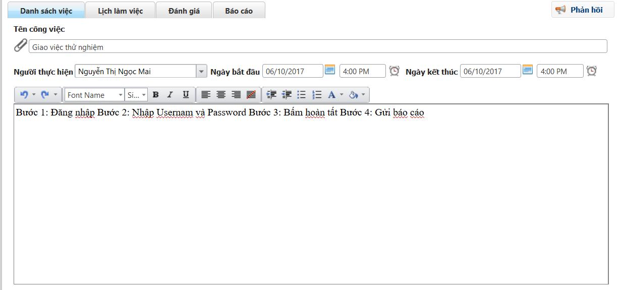Click the remove alignment icon
The width and height of the screenshot is (620, 290).
tap(251, 95)
